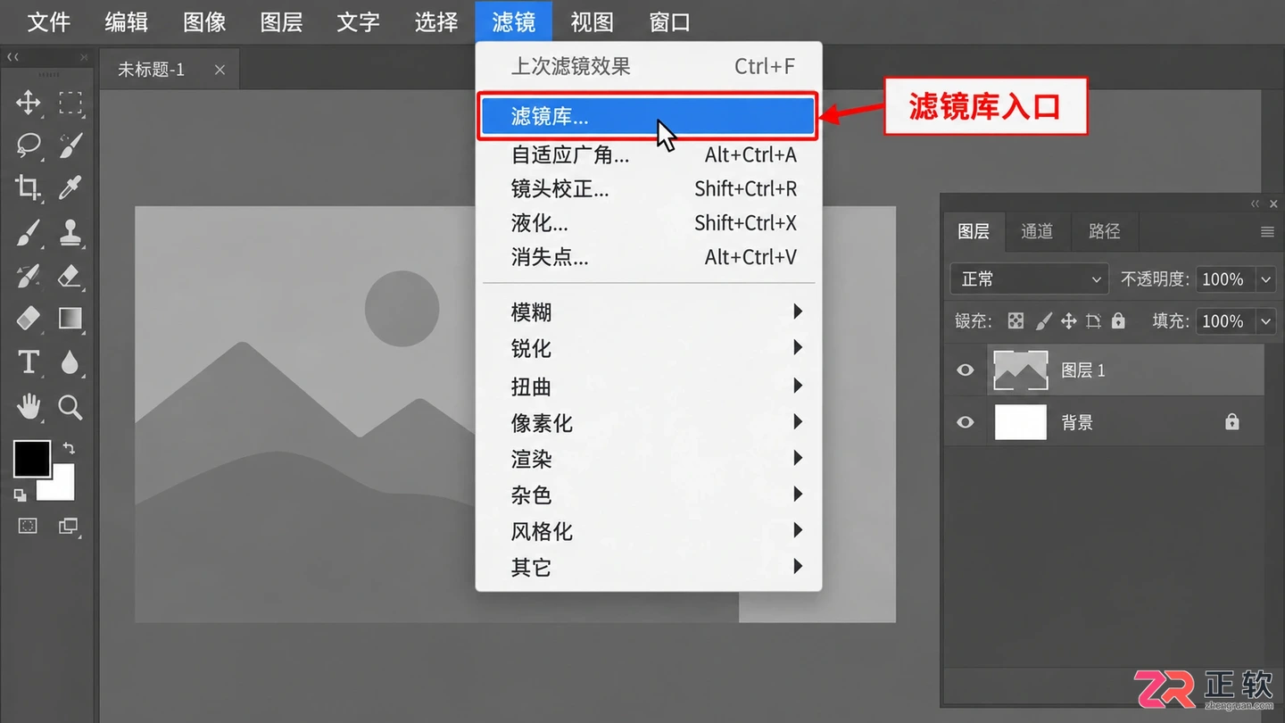
Task: Toggle lock image pixels brush icon
Action: tap(1043, 320)
